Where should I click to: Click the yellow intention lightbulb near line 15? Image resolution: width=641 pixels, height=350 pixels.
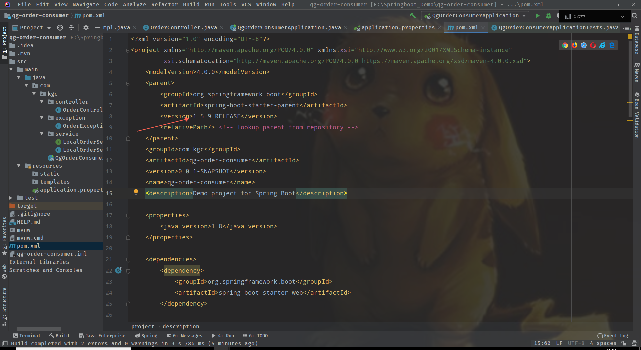click(136, 192)
